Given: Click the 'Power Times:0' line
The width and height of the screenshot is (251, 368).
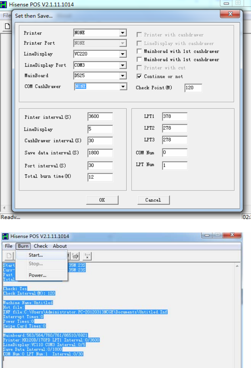Looking at the screenshot, I should [x=18, y=321].
